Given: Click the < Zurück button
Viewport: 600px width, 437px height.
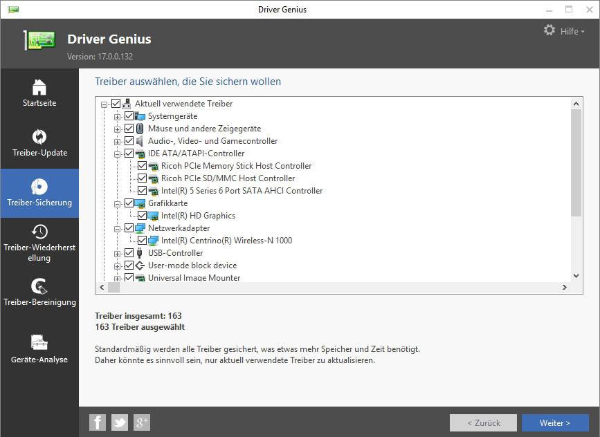Looking at the screenshot, I should tap(483, 423).
